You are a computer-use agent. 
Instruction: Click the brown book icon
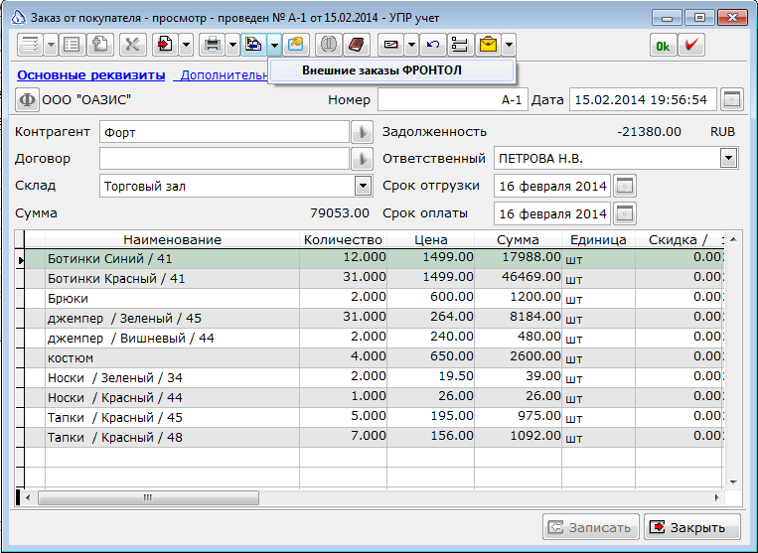coord(357,45)
